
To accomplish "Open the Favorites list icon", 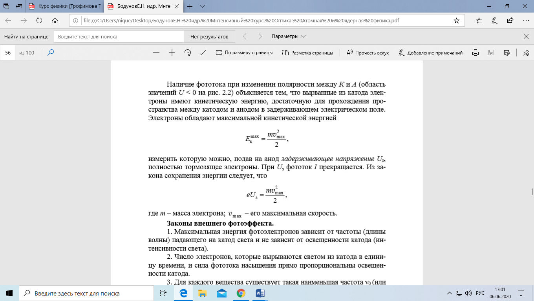I will [479, 20].
